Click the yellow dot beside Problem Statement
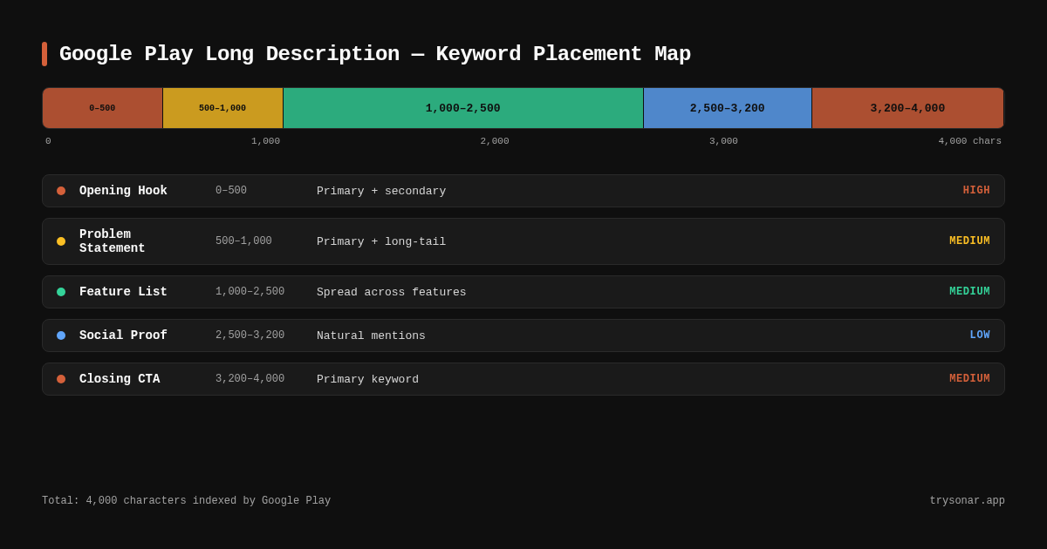This screenshot has height=549, width=1047. [61, 241]
